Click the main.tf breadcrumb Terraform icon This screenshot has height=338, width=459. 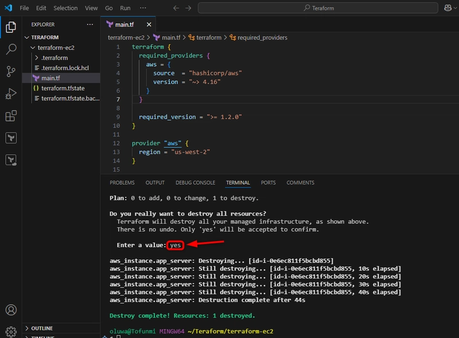[157, 37]
